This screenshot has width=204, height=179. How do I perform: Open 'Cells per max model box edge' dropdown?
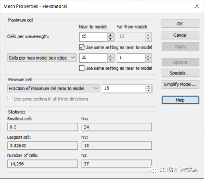[x=42, y=58]
